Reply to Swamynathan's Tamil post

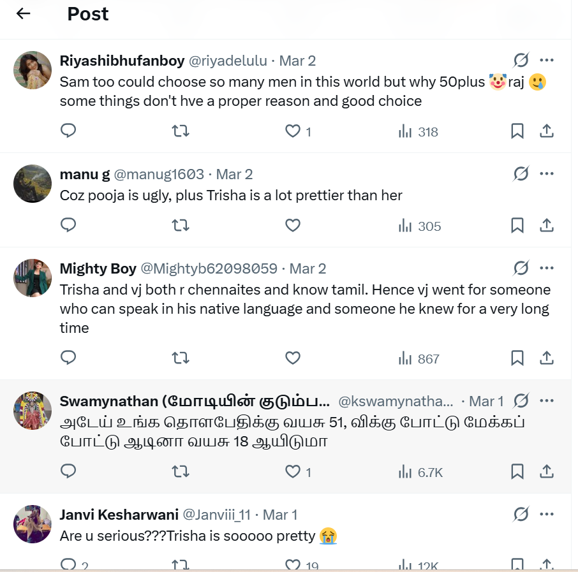click(x=68, y=471)
